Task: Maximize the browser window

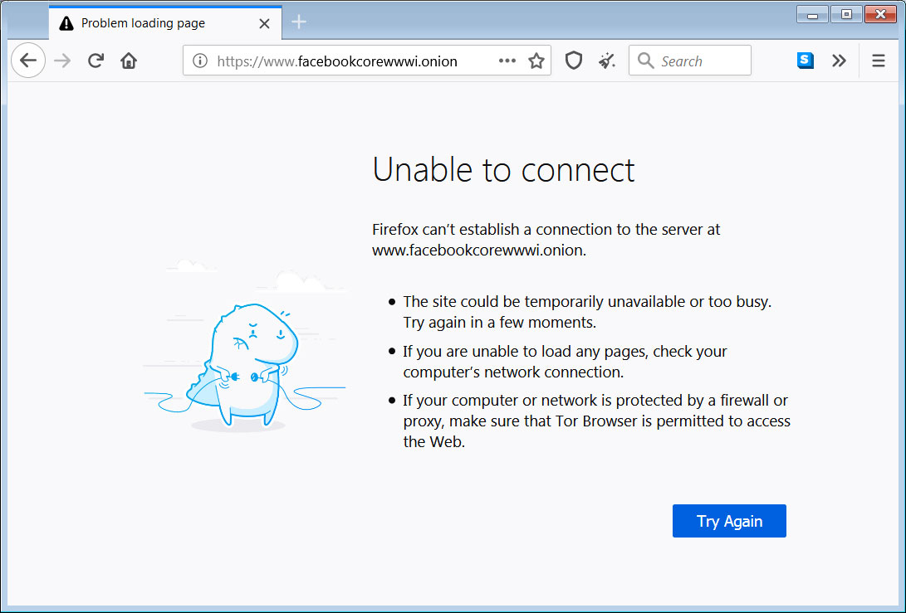Action: (846, 14)
